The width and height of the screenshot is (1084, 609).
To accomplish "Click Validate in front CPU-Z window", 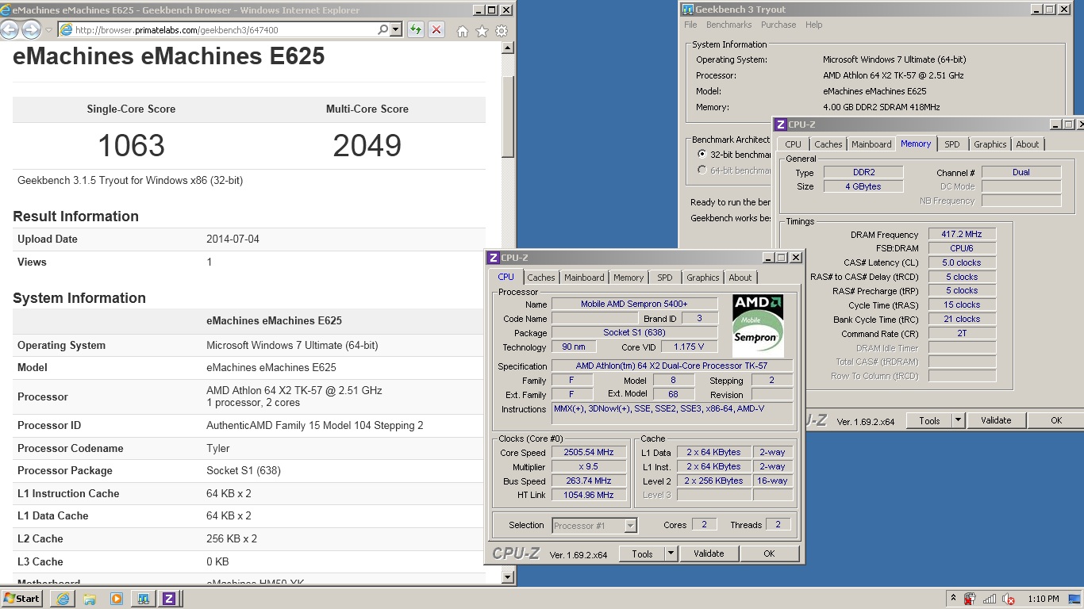I will coord(709,553).
